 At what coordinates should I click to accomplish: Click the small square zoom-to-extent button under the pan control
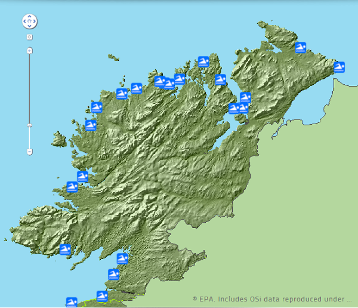29,37
